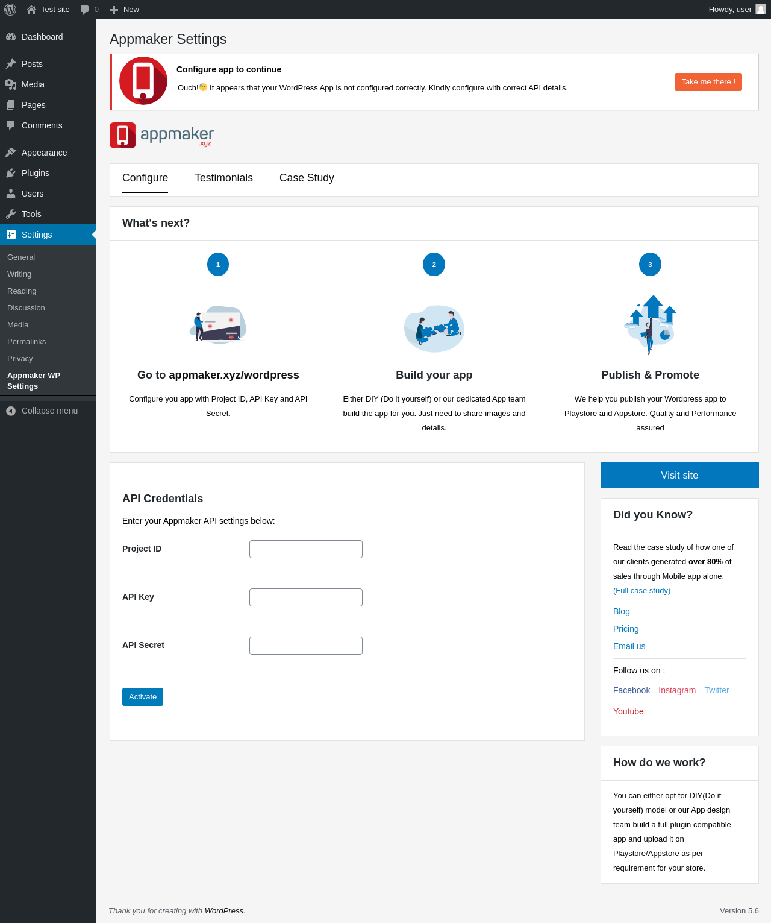771x923 pixels.
Task: Open the Pricing link
Action: point(626,629)
